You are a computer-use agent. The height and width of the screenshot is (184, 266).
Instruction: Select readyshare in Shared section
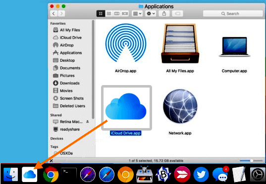[x=70, y=129]
